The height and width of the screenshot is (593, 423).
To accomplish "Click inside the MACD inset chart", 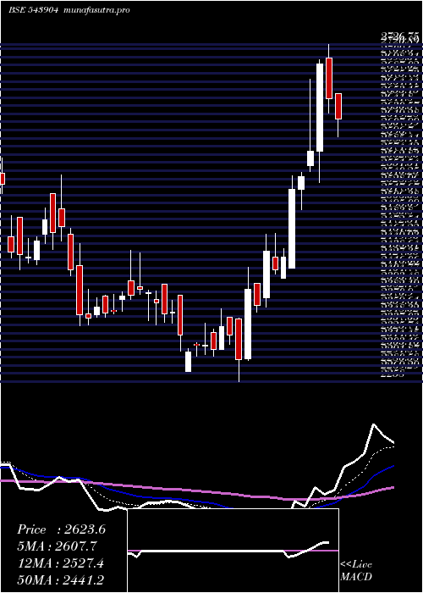I will [233, 551].
